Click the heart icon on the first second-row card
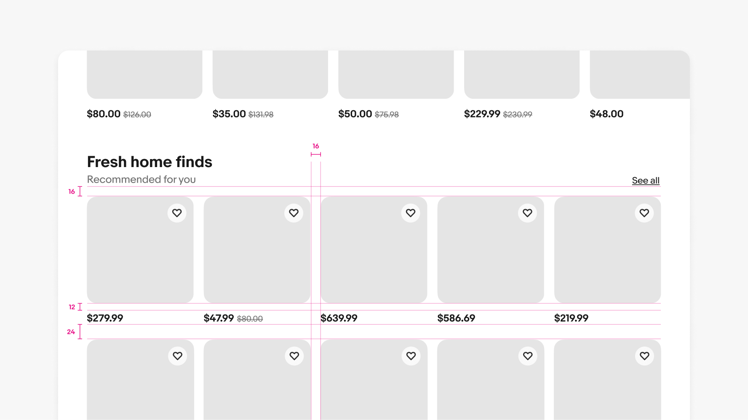Viewport: 748px width, 420px height. click(177, 356)
